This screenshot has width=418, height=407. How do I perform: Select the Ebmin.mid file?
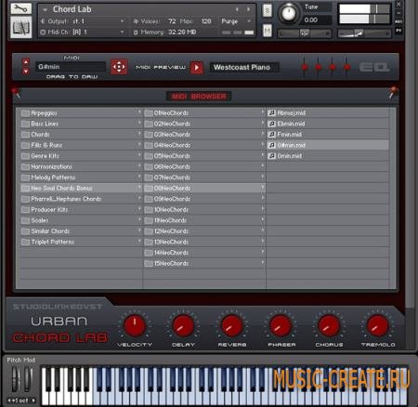pos(328,124)
